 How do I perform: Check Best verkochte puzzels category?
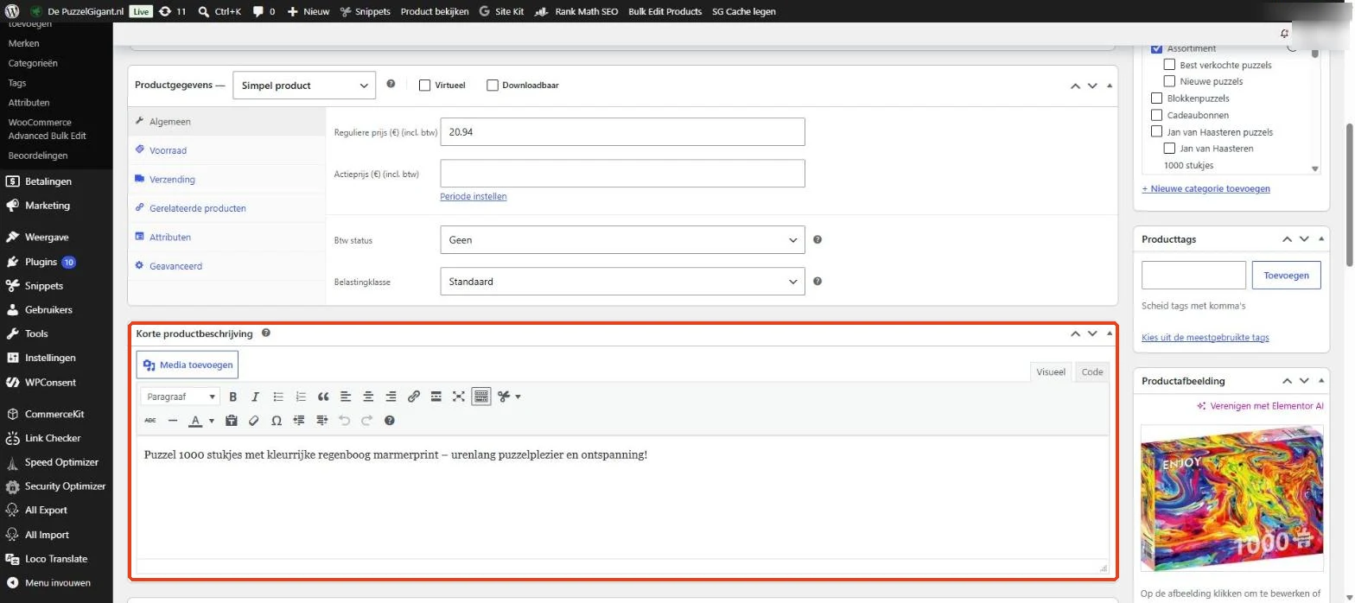click(1170, 65)
